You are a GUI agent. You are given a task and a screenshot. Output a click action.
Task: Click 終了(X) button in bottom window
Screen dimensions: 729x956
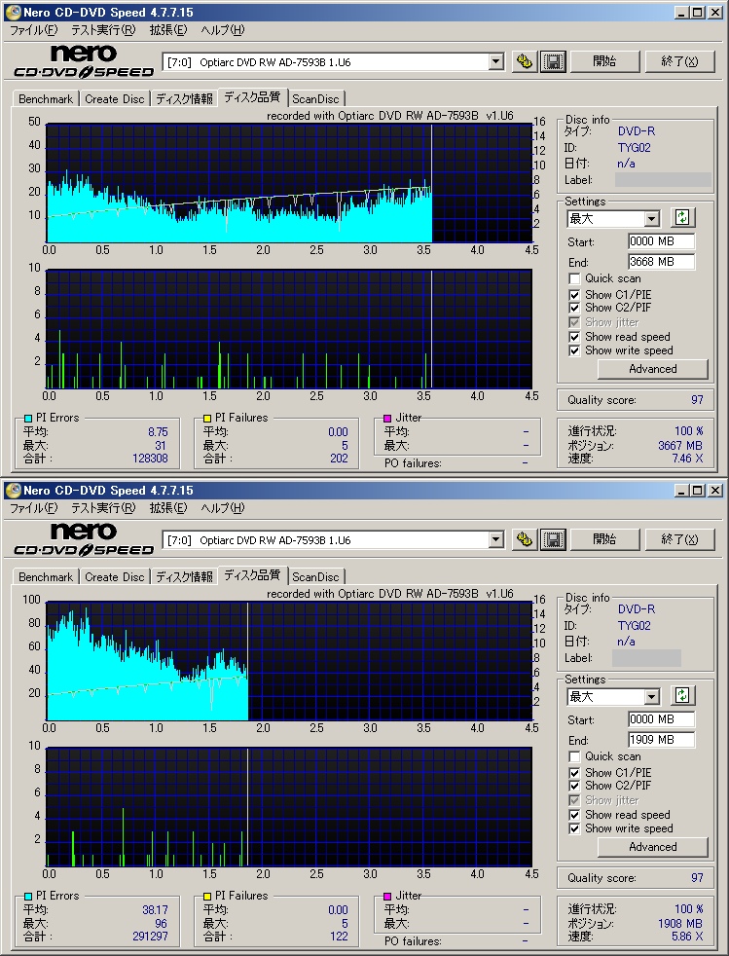click(x=679, y=539)
